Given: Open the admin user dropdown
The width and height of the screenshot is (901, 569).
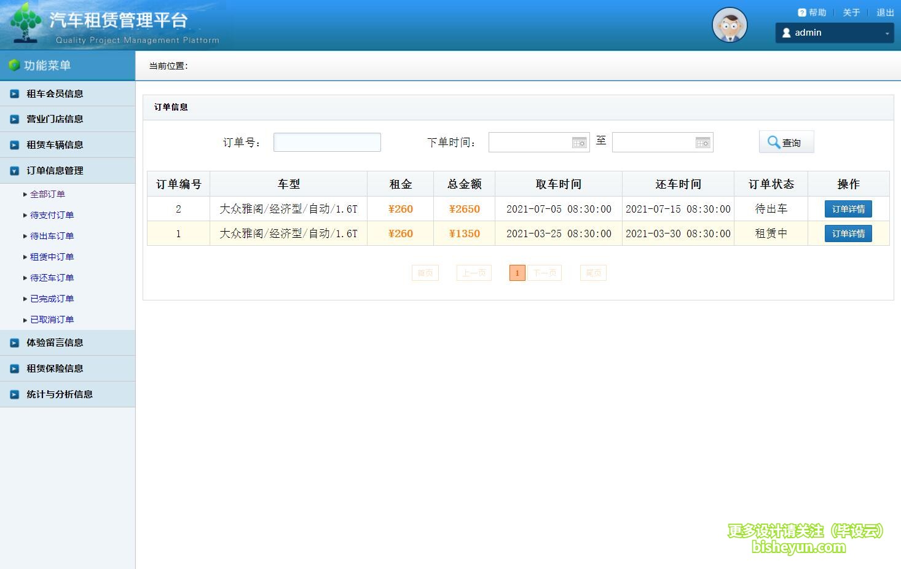Looking at the screenshot, I should [834, 33].
